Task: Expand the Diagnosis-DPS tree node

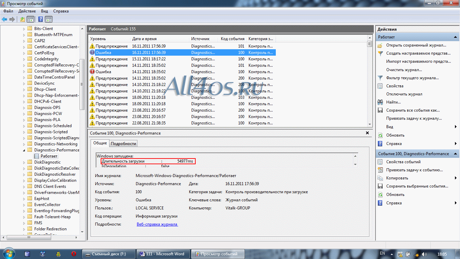Action: [24, 108]
